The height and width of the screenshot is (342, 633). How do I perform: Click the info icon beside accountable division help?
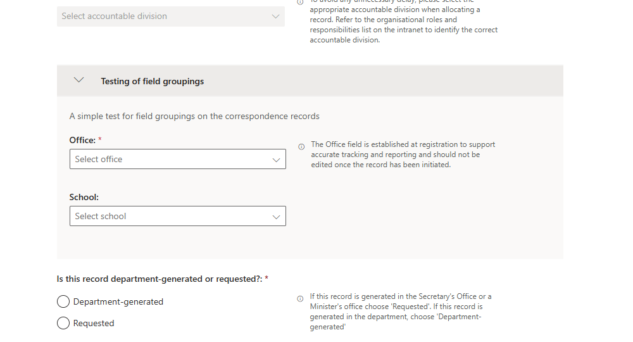pos(300,2)
